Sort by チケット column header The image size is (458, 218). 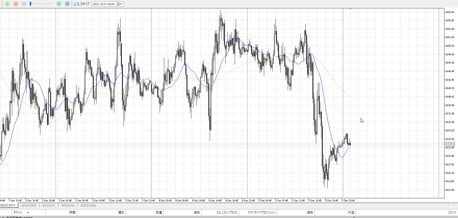point(18,213)
